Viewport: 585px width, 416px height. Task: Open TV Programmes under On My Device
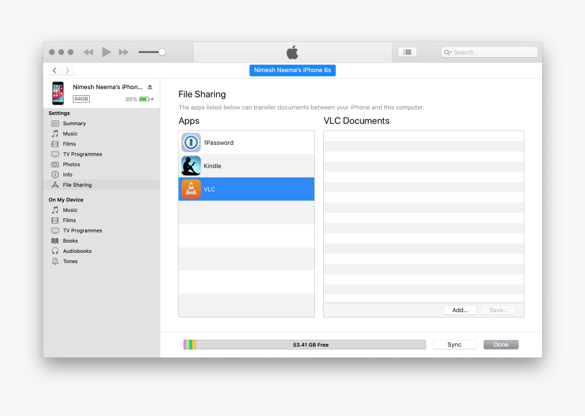[101, 230]
